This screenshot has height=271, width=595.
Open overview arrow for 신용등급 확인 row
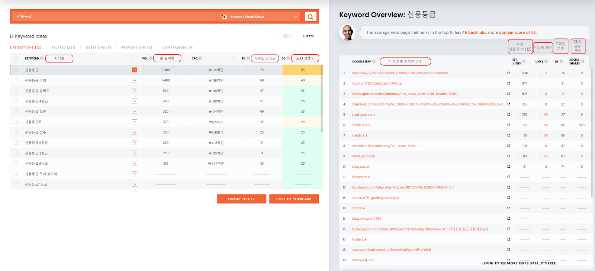(x=134, y=112)
